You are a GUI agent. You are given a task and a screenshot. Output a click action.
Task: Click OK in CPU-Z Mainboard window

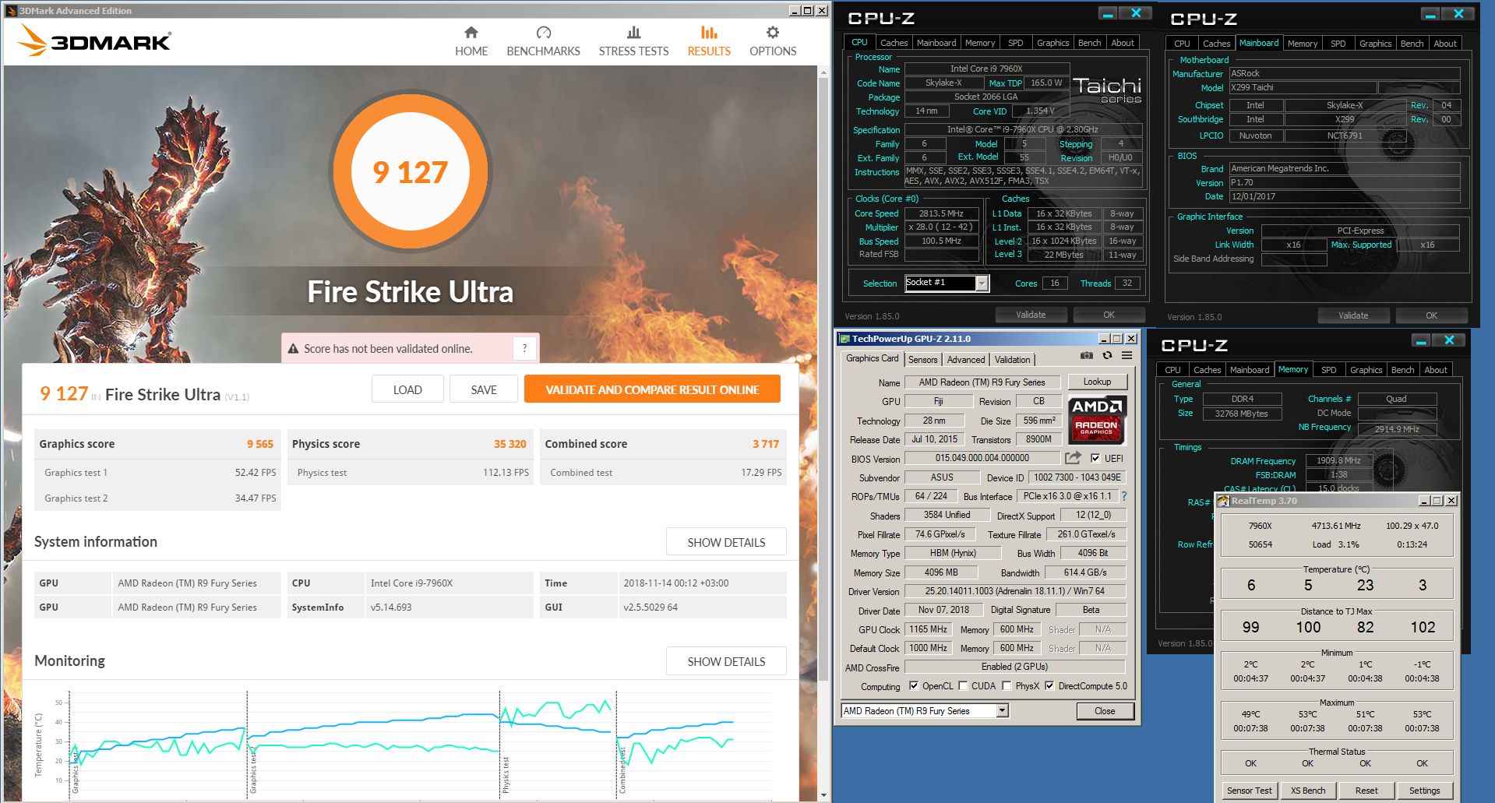coord(1431,315)
